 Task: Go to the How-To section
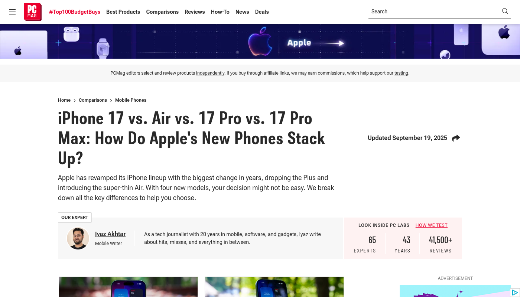coord(220,12)
